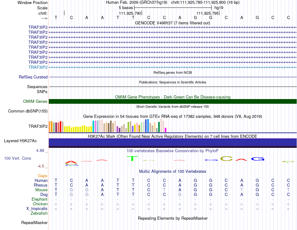The height and width of the screenshot is (230, 297).
Task: Click the red bar in GTEx expression chart
Action: pos(60,127)
